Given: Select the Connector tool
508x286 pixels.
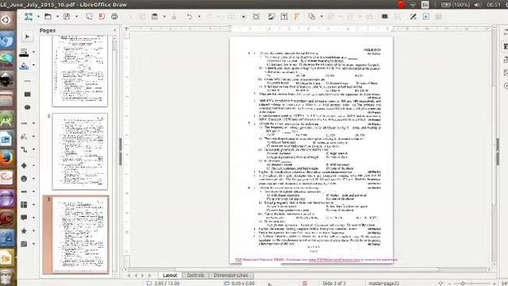Looking at the screenshot, I should [24, 149].
